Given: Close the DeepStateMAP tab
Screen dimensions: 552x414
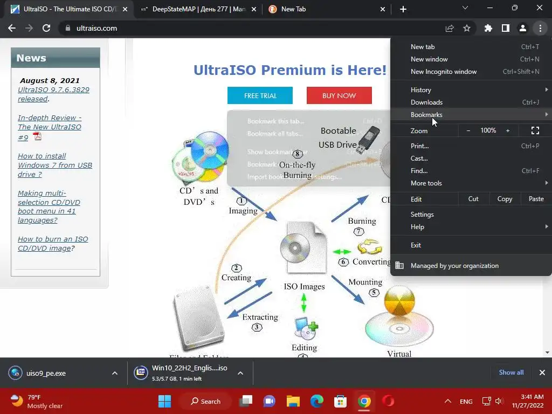Looking at the screenshot, I should click(x=253, y=9).
